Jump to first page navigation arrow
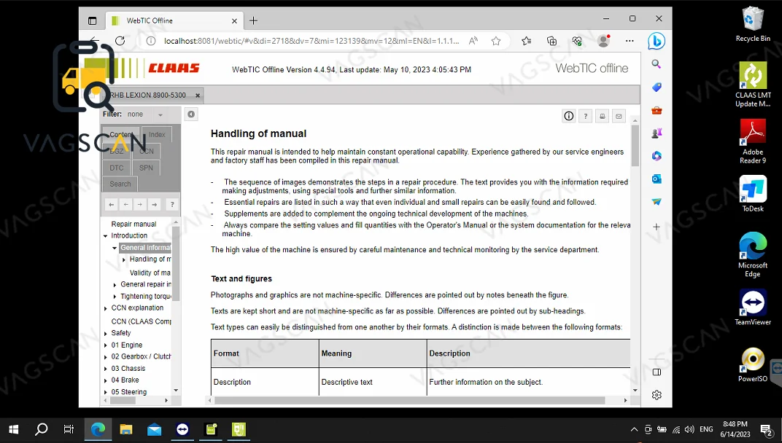The height and width of the screenshot is (443, 782). coord(111,204)
